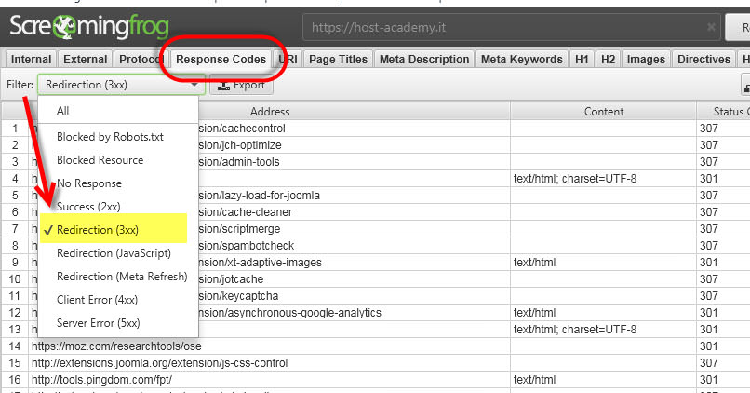Sort by the Address column header

coord(270,112)
